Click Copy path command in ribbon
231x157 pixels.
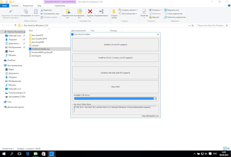click(x=50, y=14)
